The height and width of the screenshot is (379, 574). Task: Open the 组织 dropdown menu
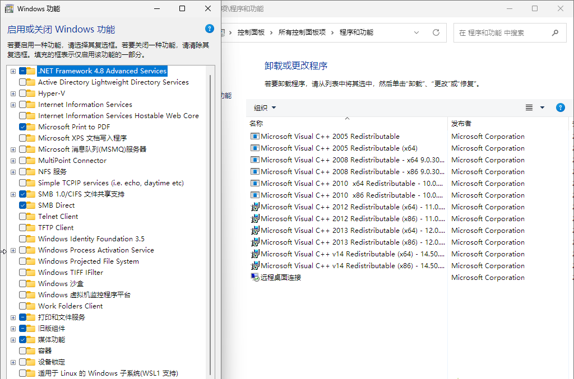[265, 108]
